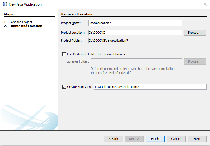The width and height of the screenshot is (210, 146).
Task: Click the Finish button
Action: 155,139
